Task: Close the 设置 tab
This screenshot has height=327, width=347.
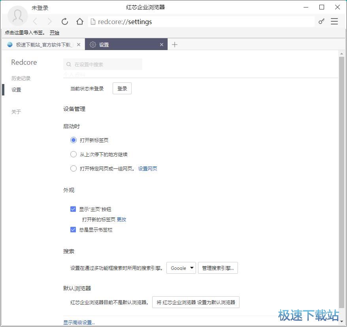Action: point(161,45)
